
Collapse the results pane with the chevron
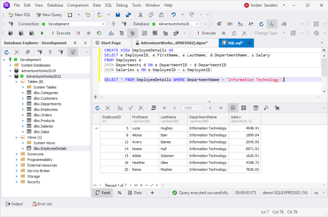point(209,102)
